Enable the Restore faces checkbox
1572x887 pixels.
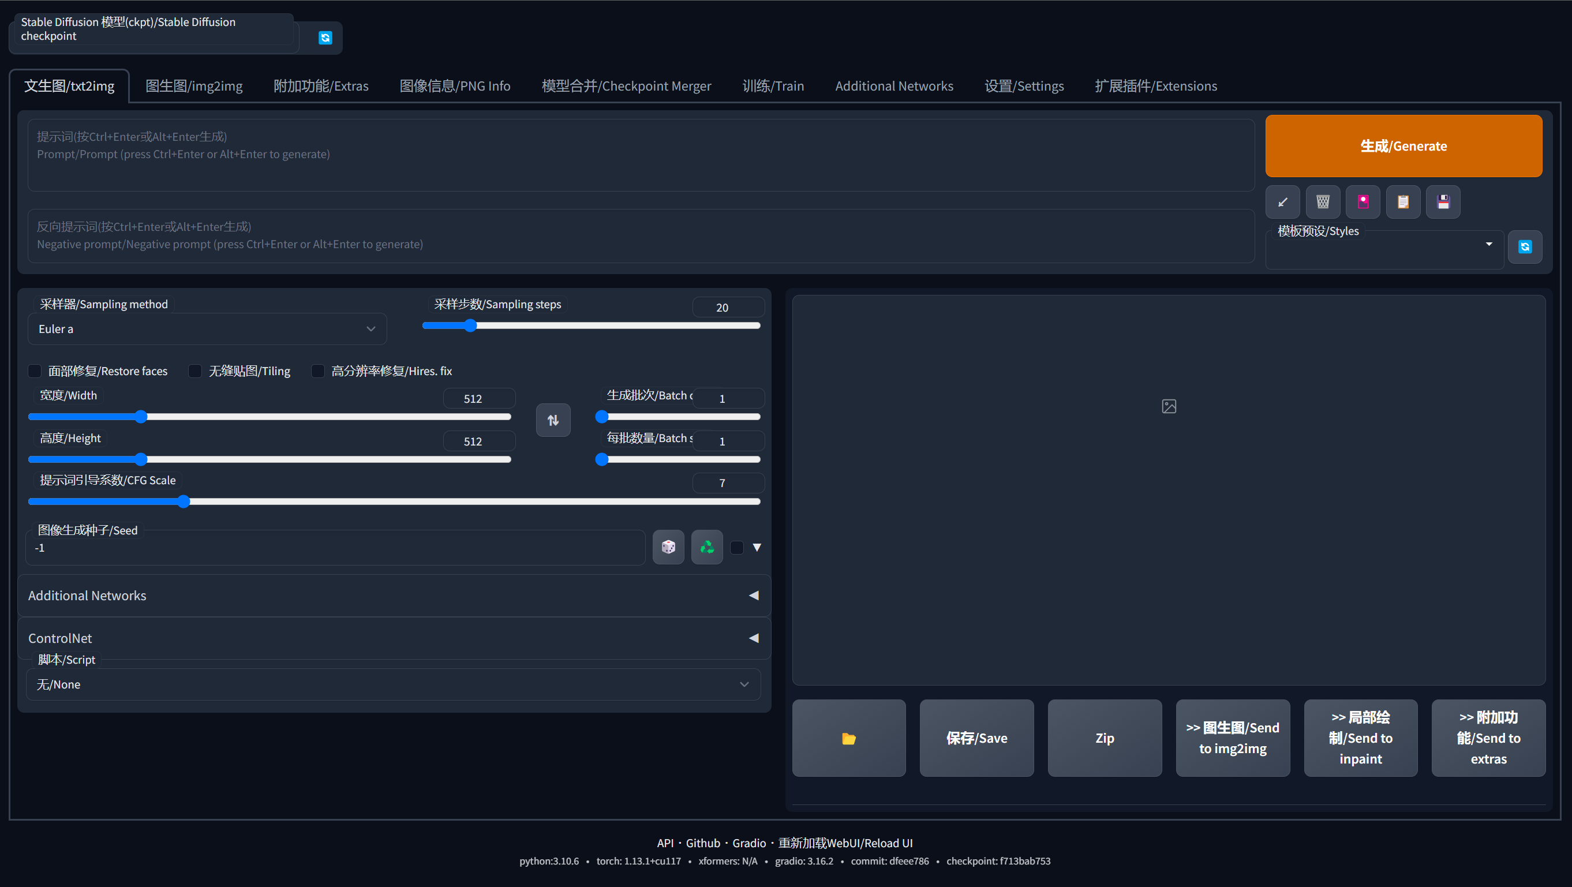coord(35,371)
